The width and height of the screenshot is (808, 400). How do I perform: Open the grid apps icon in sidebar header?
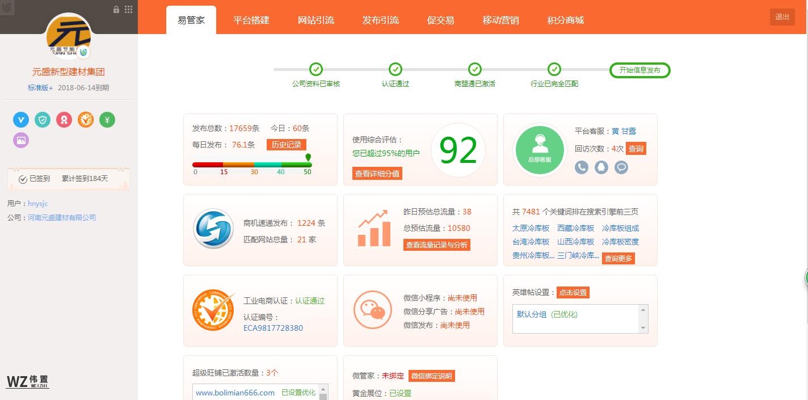point(129,9)
